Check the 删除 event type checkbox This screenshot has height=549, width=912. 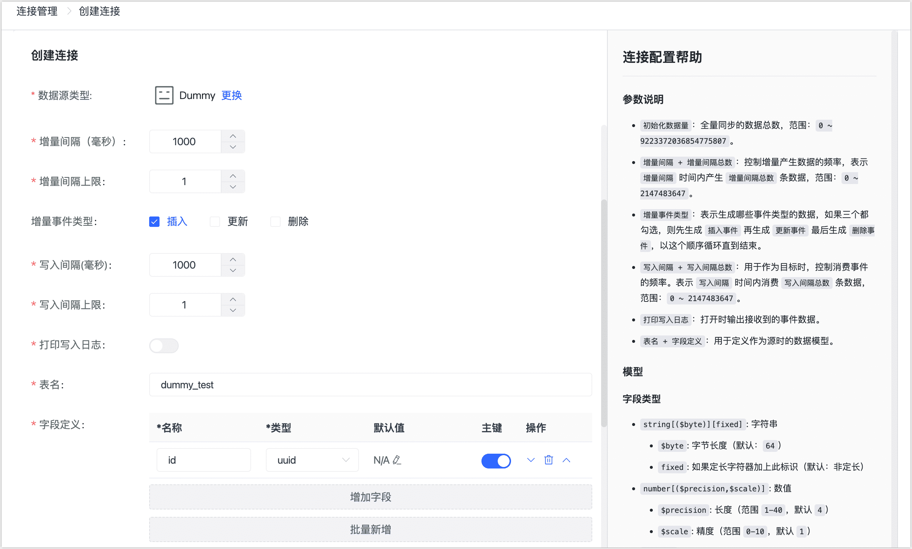(275, 221)
